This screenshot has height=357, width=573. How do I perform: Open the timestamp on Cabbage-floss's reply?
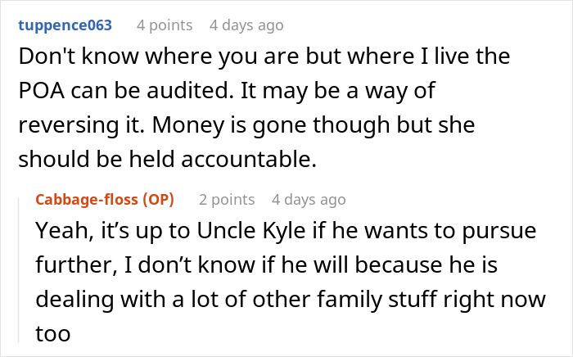(309, 200)
